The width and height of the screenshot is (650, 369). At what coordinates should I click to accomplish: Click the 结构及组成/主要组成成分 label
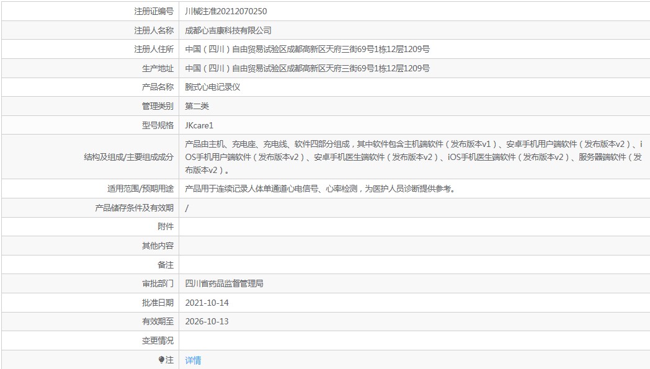128,157
